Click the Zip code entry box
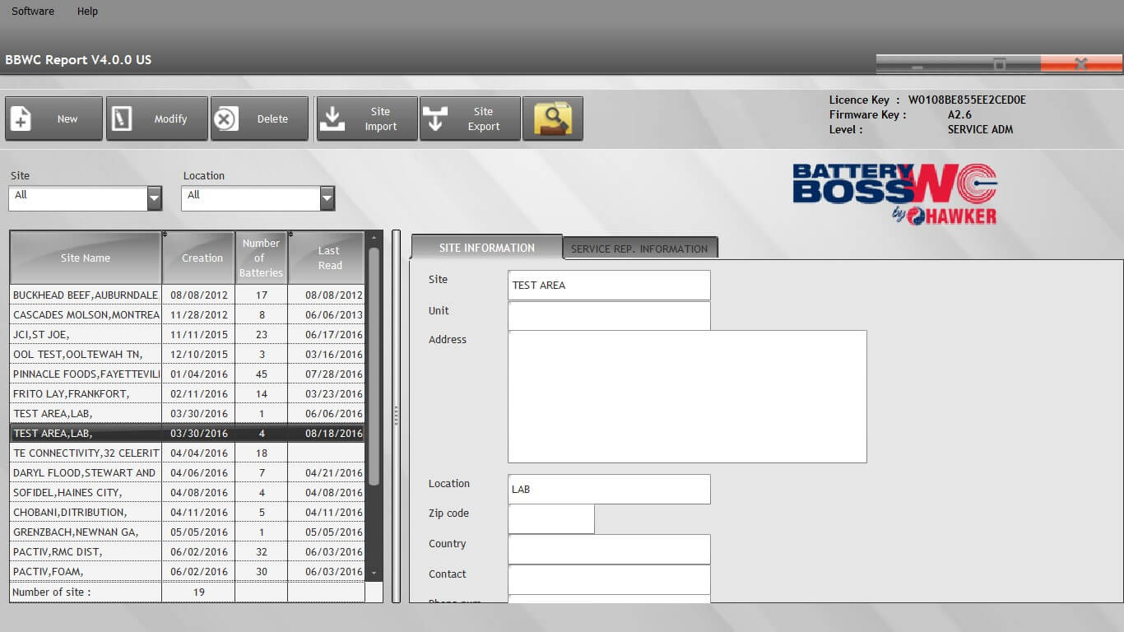 (551, 518)
